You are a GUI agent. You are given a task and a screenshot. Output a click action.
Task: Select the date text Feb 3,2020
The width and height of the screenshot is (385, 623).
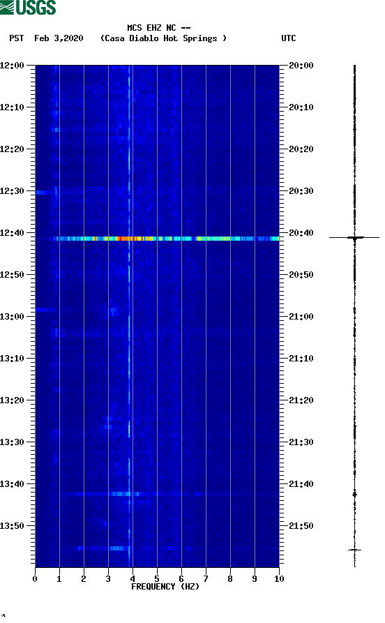pos(59,38)
